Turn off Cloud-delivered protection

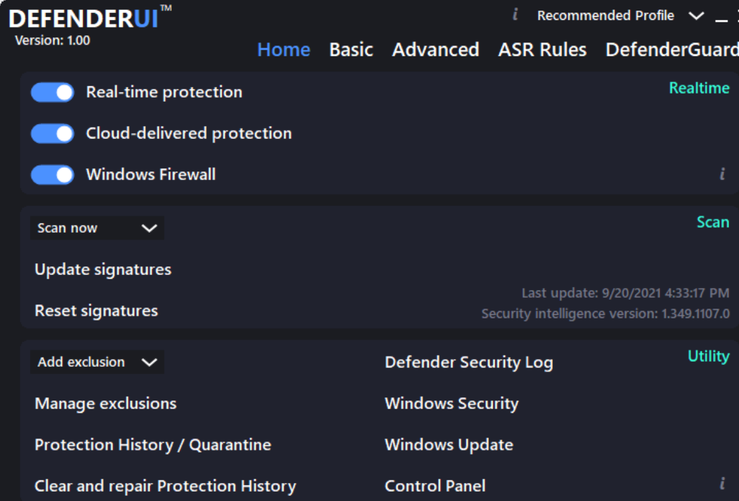(52, 133)
